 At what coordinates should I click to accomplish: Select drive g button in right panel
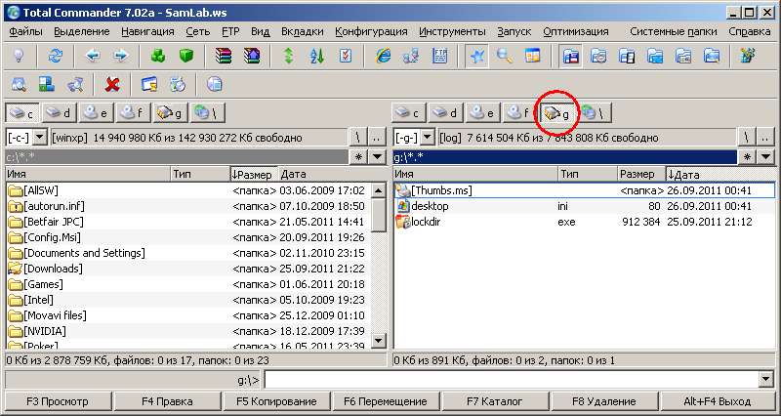click(x=556, y=113)
